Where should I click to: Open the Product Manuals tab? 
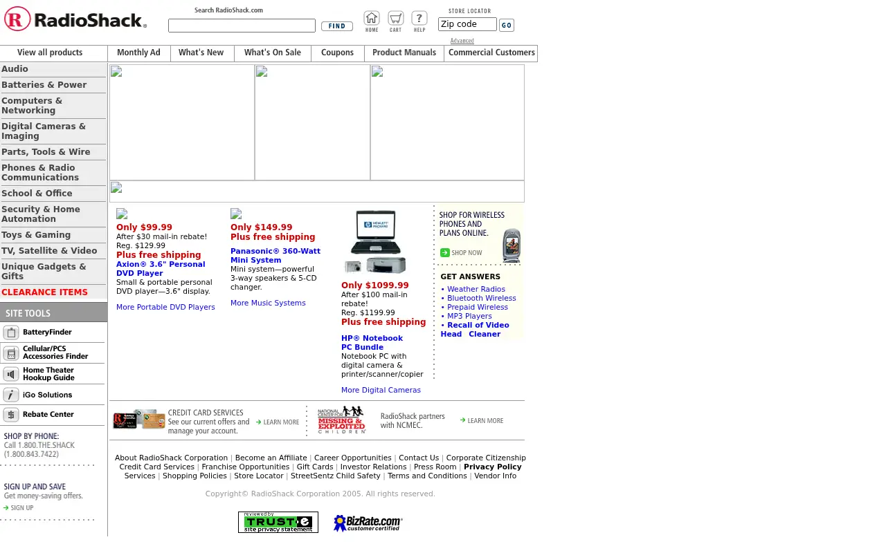404,53
